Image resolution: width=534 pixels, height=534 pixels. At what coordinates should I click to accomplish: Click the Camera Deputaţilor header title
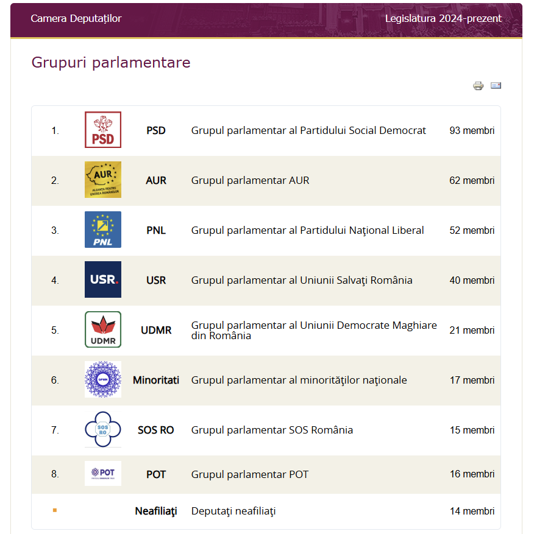click(x=76, y=18)
